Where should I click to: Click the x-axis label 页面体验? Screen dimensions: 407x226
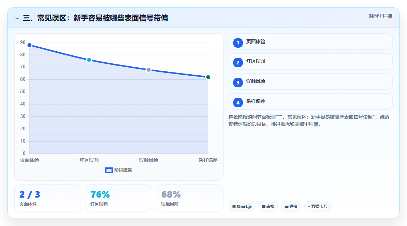point(29,160)
